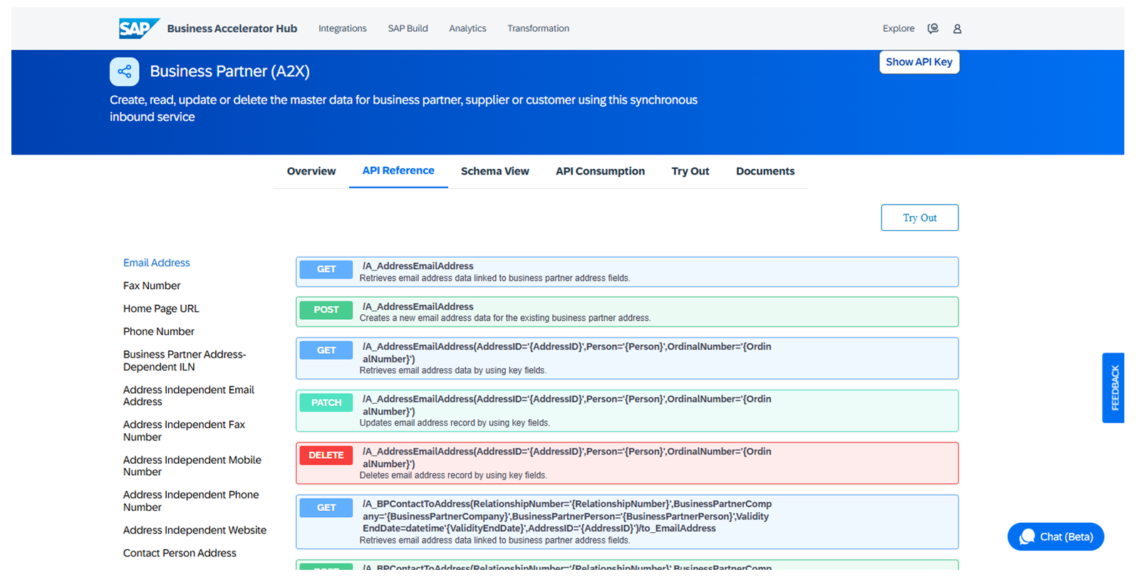Select the API Reference tab
Screen dimensions: 1140x577
[x=398, y=171]
